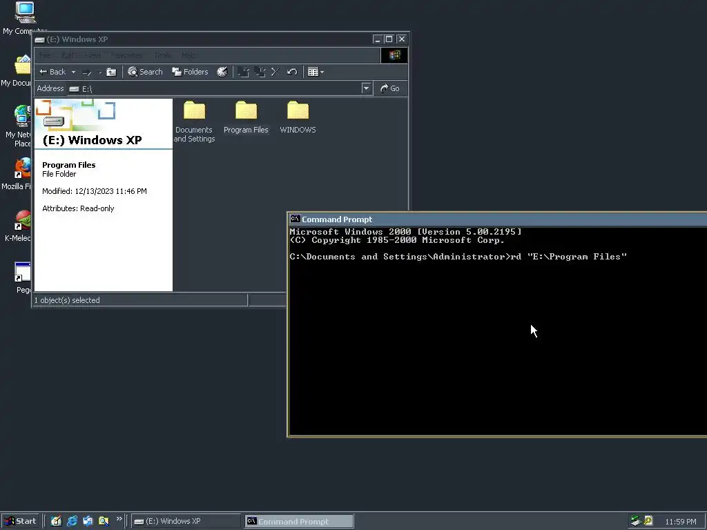Screen dimensions: 707x530
Task: Expand the Address bar dropdown
Action: pyautogui.click(x=366, y=89)
